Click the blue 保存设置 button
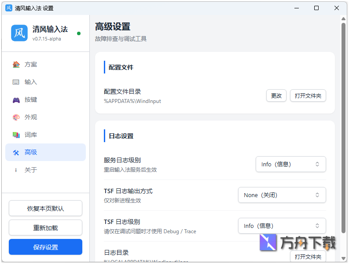This screenshot has height=264, width=349. click(45, 247)
